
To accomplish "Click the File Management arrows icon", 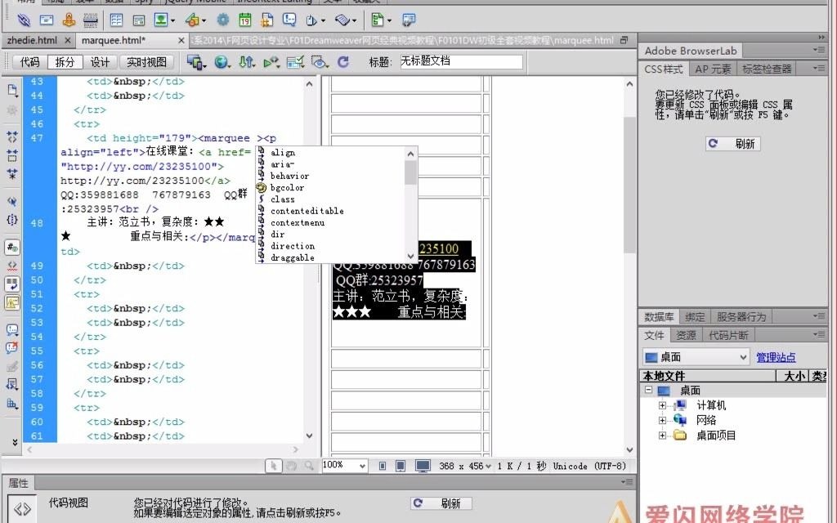I will 245,62.
